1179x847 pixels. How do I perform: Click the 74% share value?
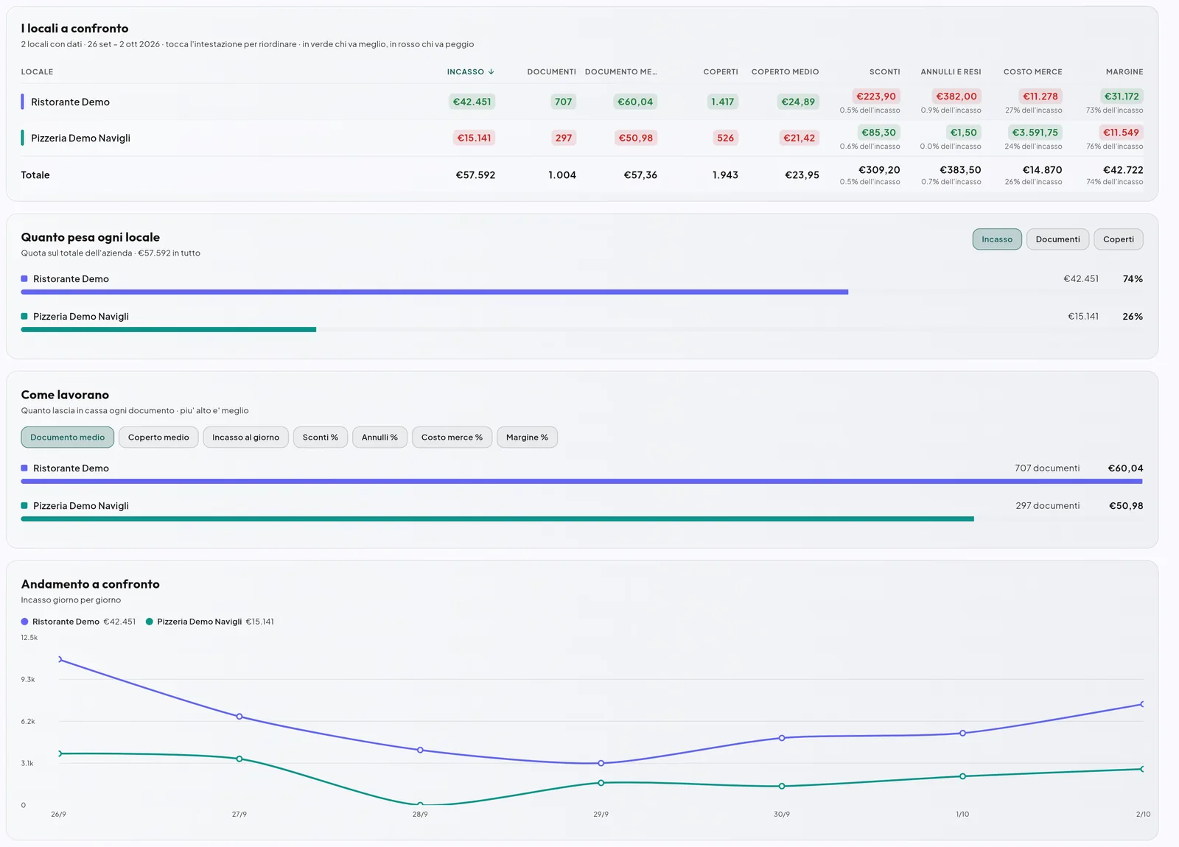(x=1133, y=278)
